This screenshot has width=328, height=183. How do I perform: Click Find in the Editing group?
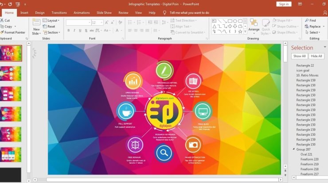310,20
